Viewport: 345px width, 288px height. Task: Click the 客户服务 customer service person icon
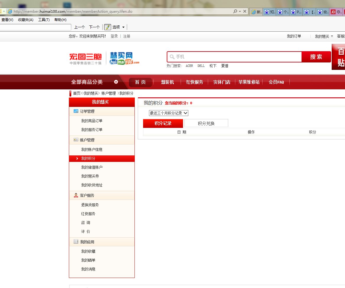76,195
